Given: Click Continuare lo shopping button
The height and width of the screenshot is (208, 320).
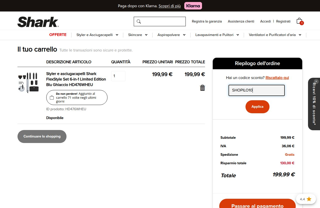Looking at the screenshot, I should [x=42, y=136].
